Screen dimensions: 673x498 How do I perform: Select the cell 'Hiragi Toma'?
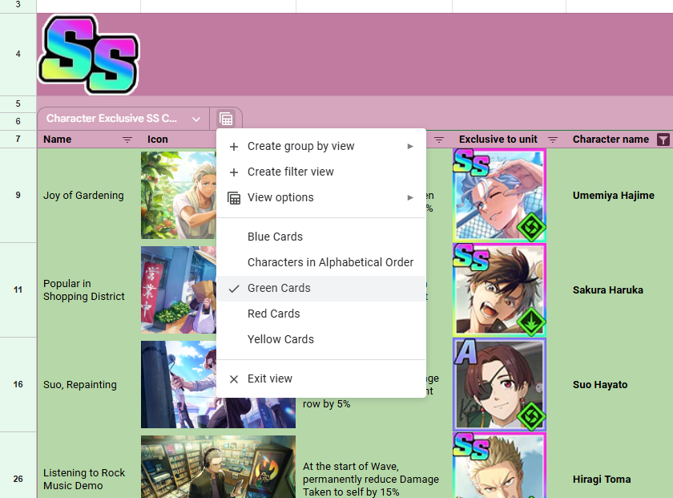click(x=619, y=466)
